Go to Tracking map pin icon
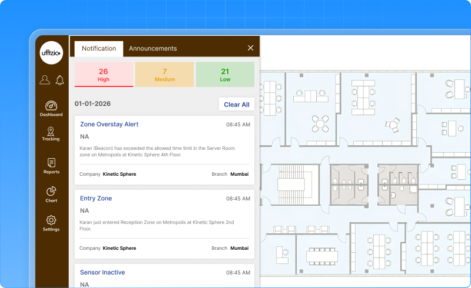Screen dimensions: 471x288 [x=51, y=132]
